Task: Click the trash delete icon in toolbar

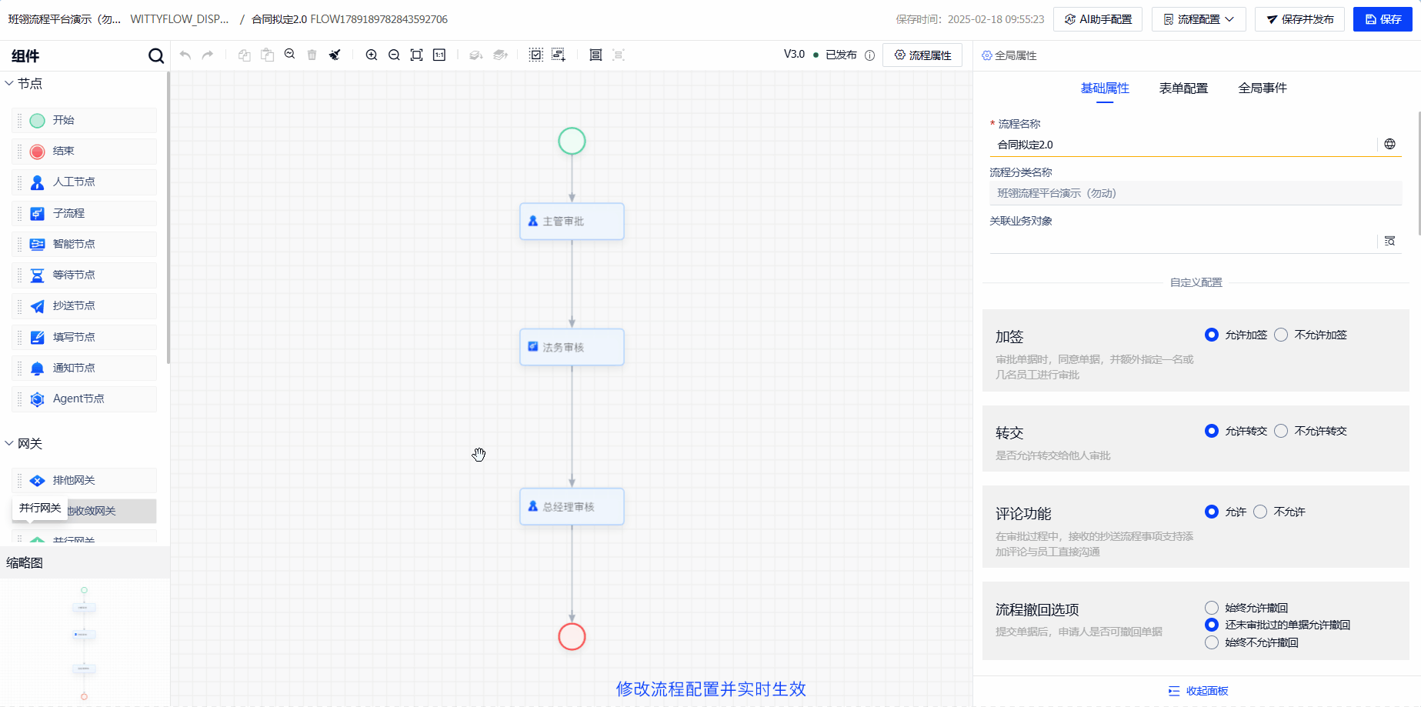Action: pyautogui.click(x=312, y=55)
